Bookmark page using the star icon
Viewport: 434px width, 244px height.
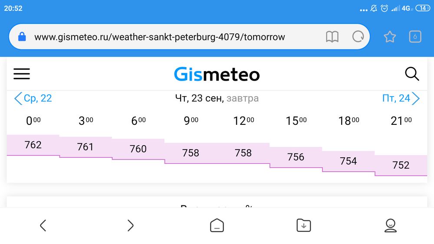tap(390, 37)
